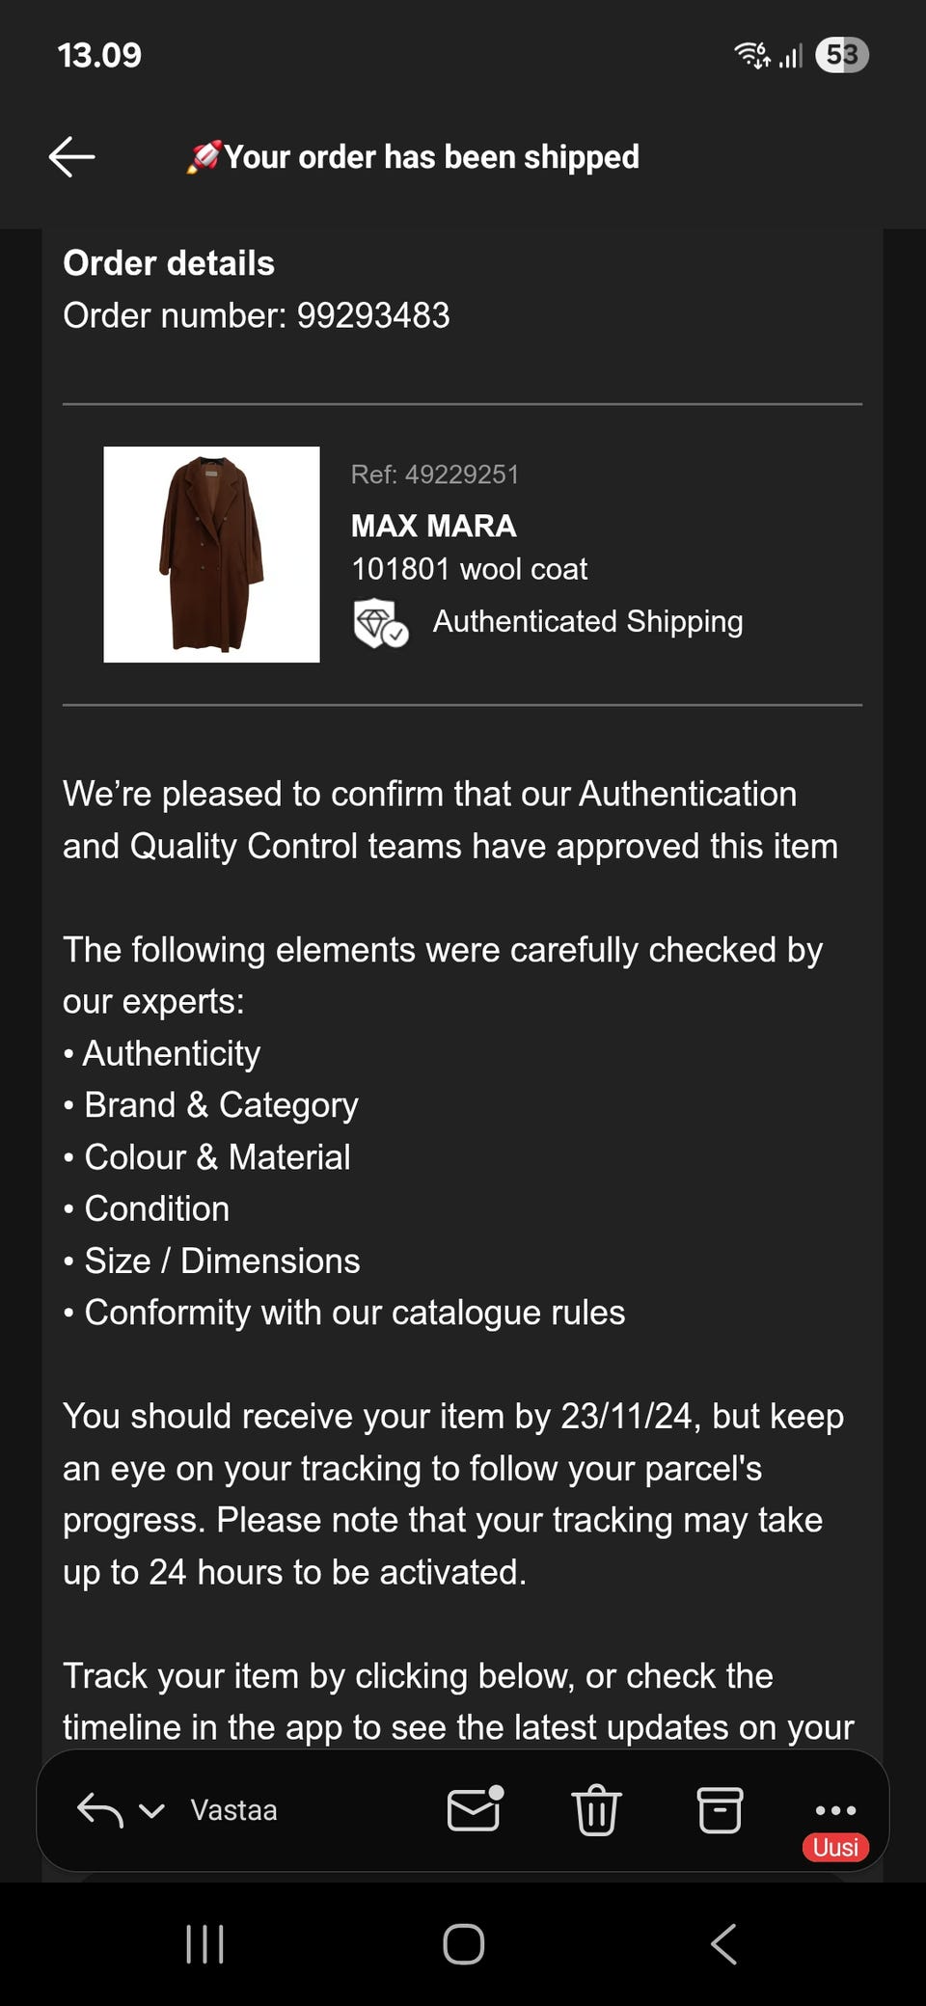Viewport: 926px width, 2006px height.
Task: Tap the Android back navigation chevron
Action: 723,1944
